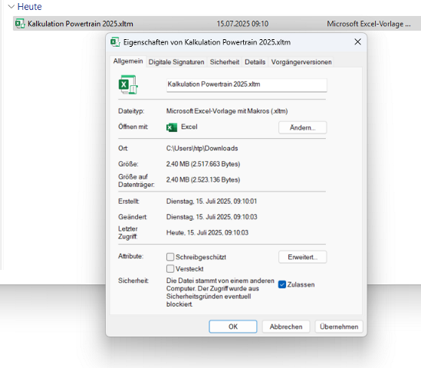Switch to the Digitale Signaturen tab
Viewport: 421px width, 368px height.
176,62
